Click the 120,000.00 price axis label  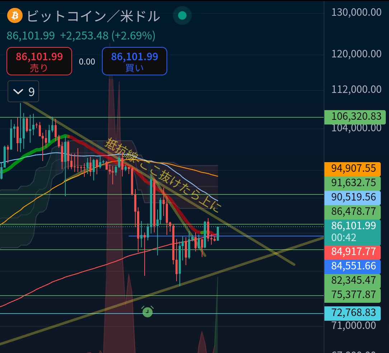coord(356,54)
